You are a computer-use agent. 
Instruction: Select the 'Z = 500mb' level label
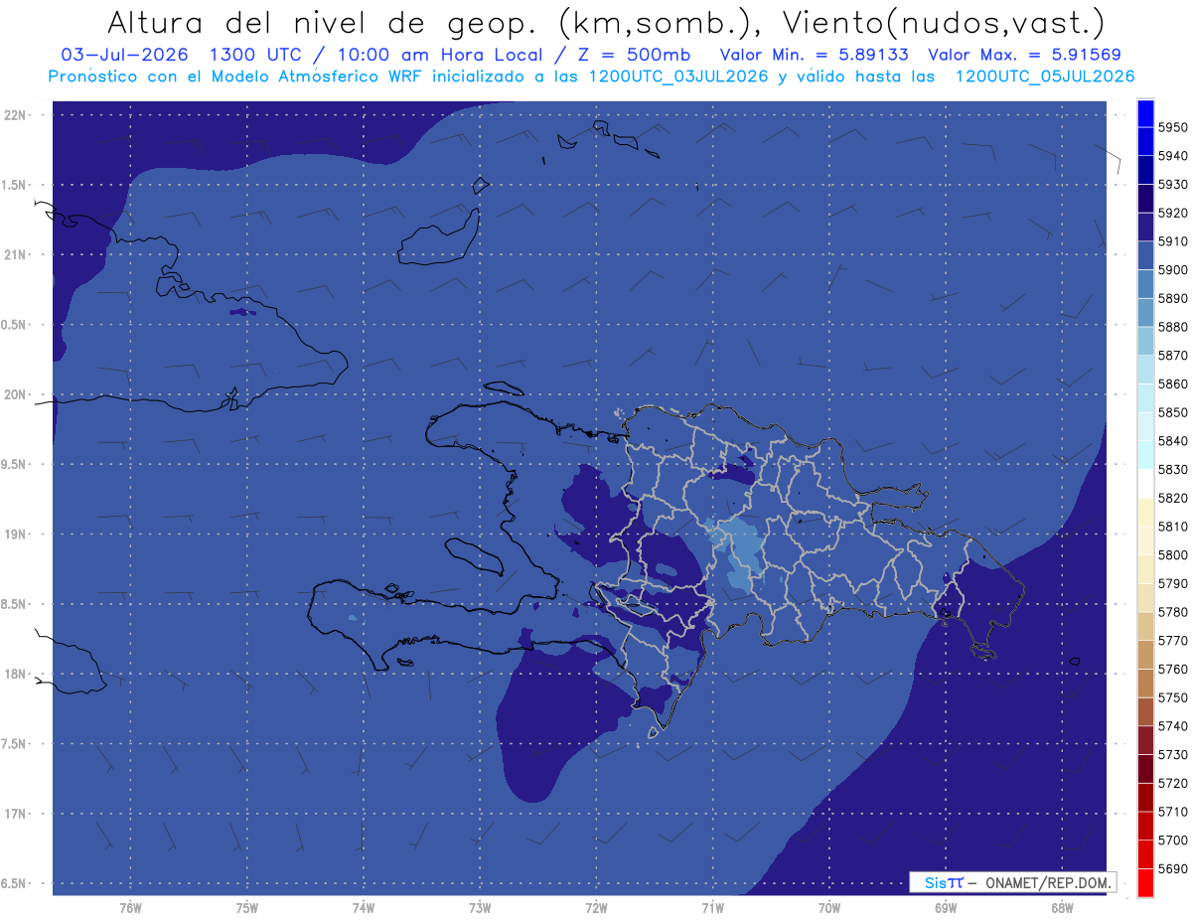pos(632,55)
